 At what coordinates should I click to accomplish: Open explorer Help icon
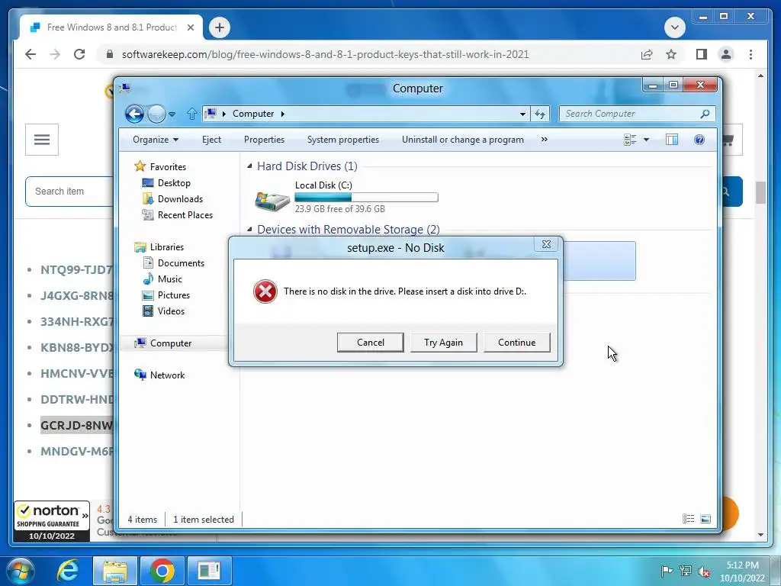click(699, 140)
